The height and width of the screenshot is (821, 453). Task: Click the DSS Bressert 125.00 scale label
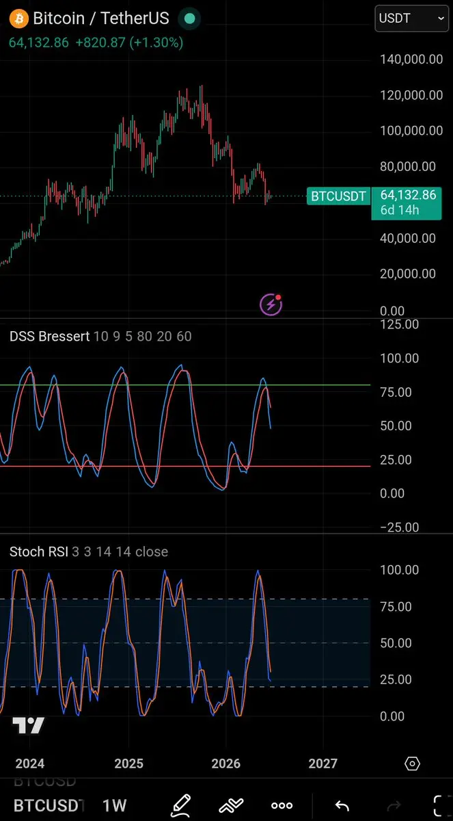[x=400, y=323]
